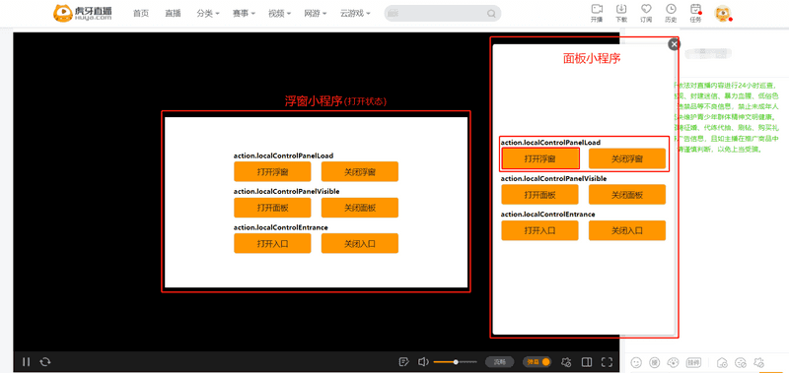Click the 挂件 boxed-text icon in chat bar
The height and width of the screenshot is (373, 789).
pos(694,361)
